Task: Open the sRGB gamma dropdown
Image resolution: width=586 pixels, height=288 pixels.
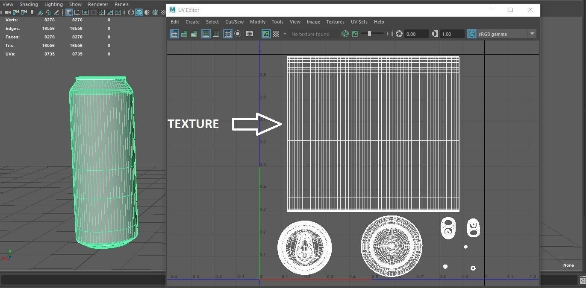Action: (506, 34)
